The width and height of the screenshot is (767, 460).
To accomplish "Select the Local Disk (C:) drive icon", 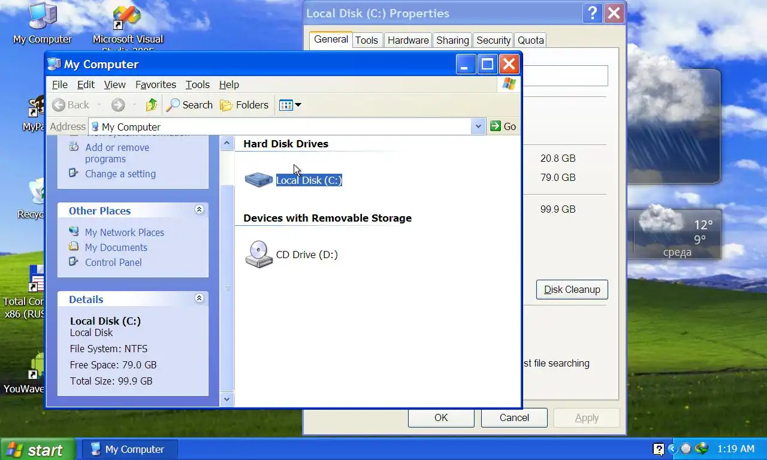I will pos(259,180).
